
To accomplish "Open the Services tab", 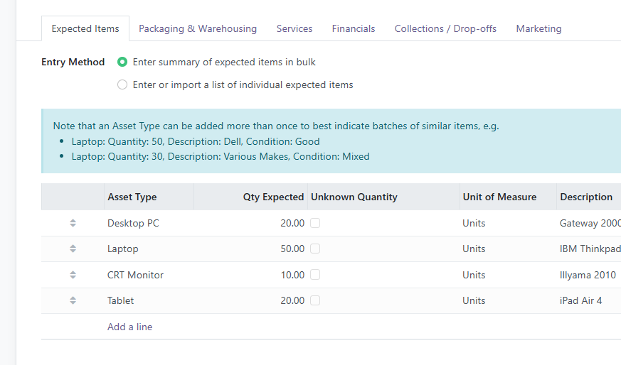I will click(294, 29).
